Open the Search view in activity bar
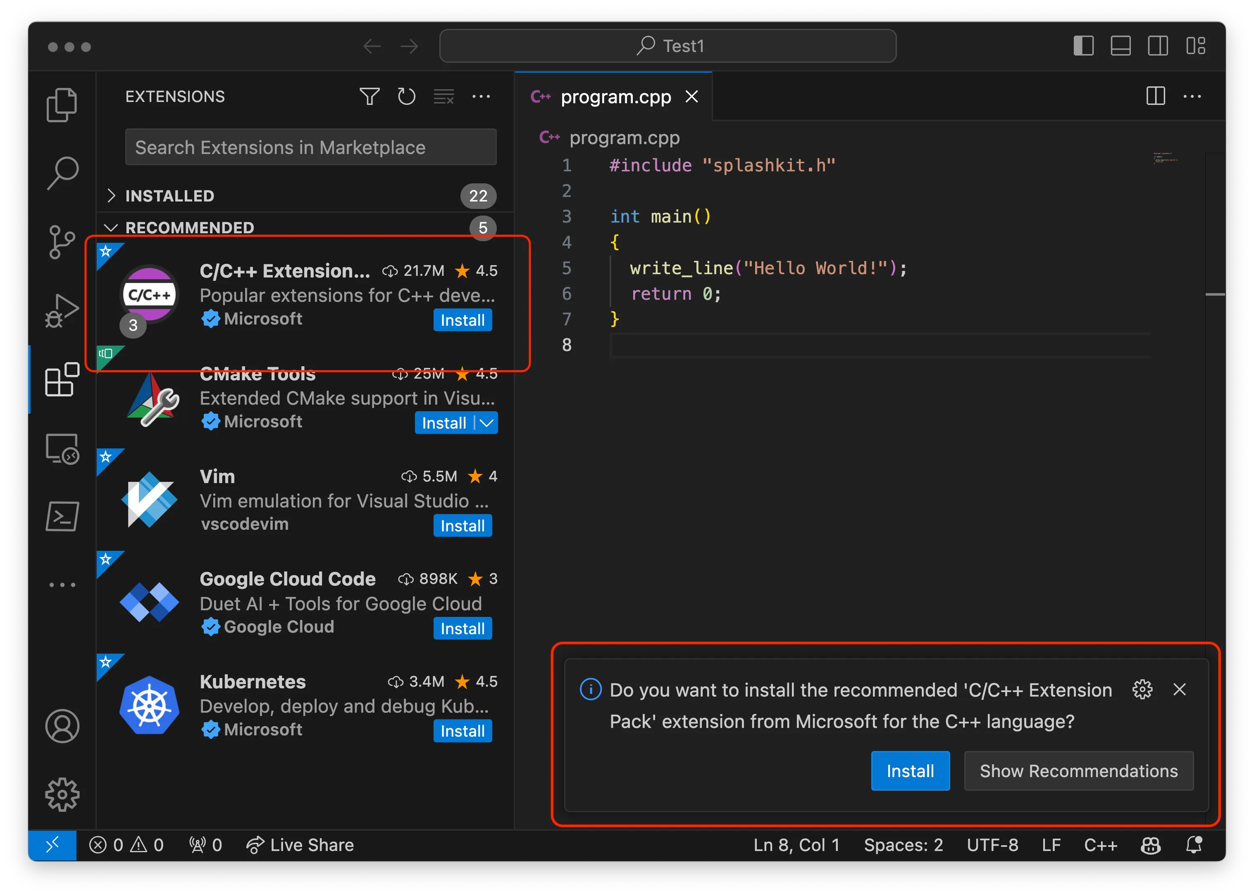1254x896 pixels. click(x=62, y=173)
